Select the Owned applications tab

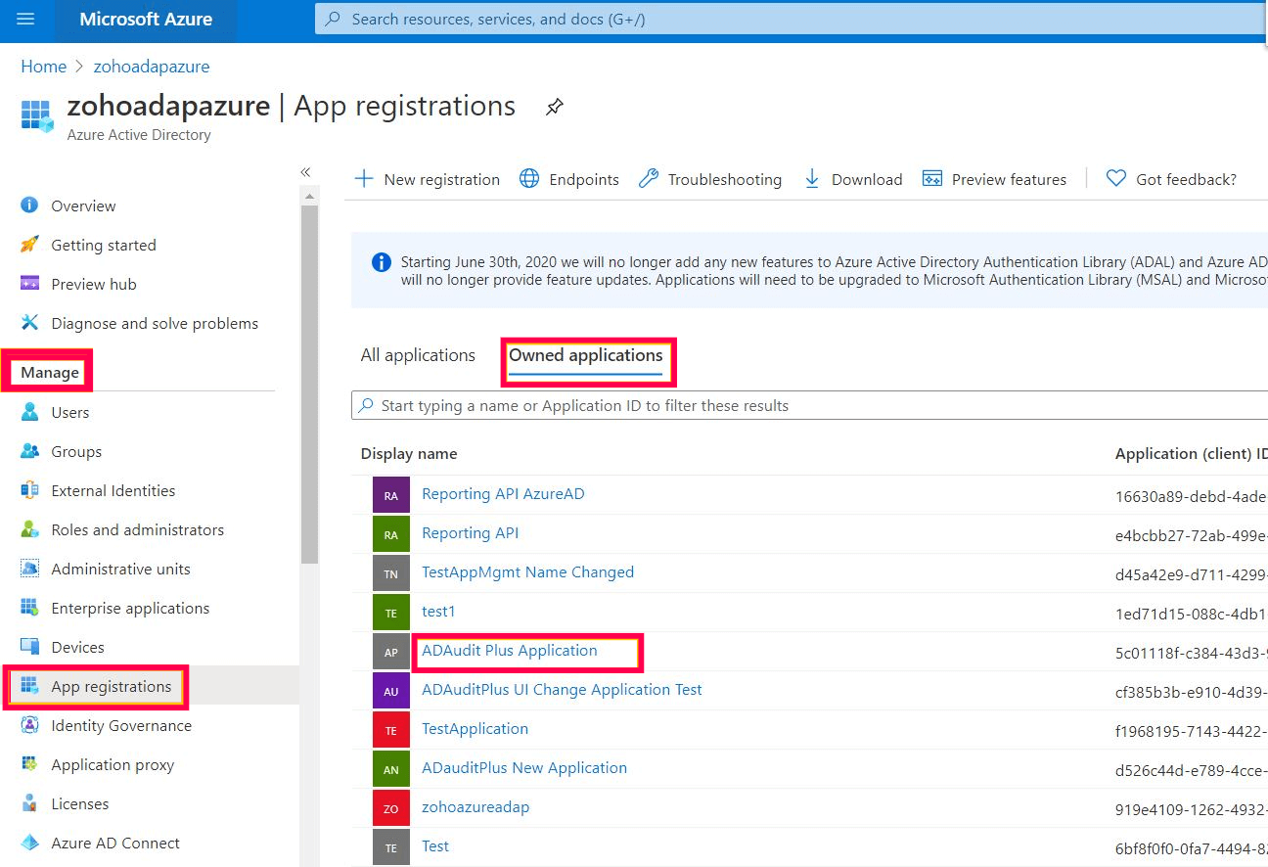click(585, 355)
